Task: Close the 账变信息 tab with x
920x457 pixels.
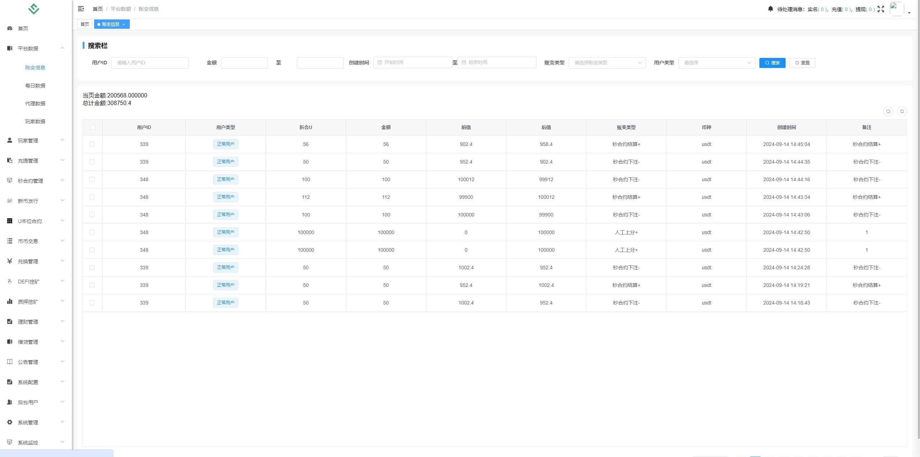Action: 124,24
